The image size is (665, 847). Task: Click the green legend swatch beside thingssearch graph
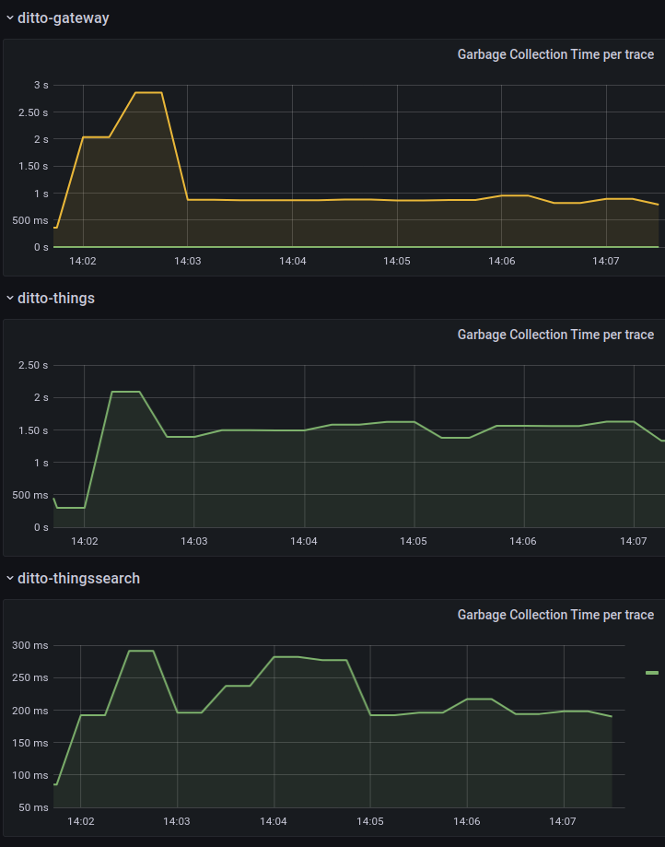click(x=652, y=674)
